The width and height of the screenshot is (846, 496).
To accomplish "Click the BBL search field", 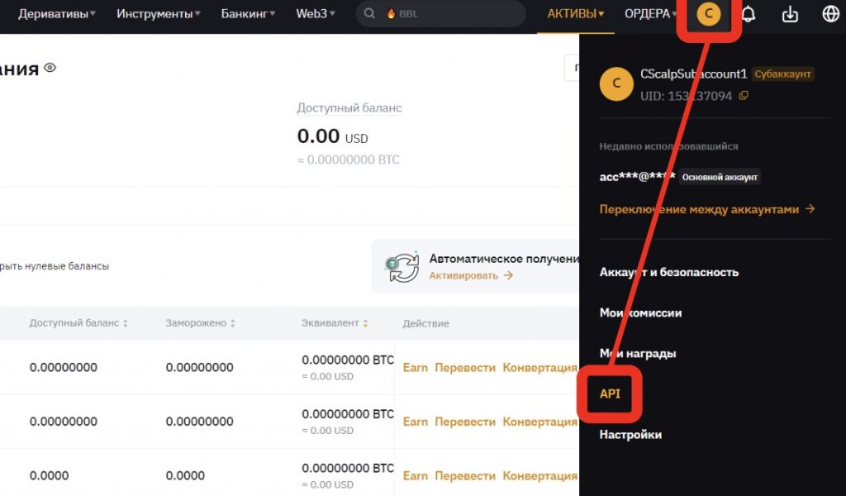I will click(441, 13).
